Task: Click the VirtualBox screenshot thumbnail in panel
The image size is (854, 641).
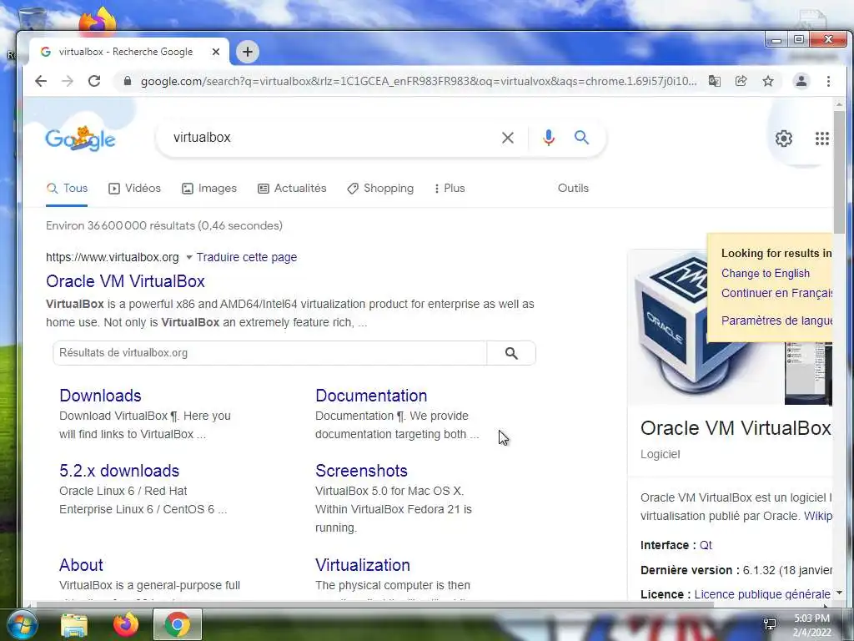Action: [x=808, y=373]
